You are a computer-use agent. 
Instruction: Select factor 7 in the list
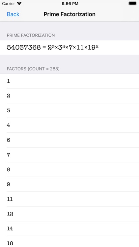coord(69,155)
